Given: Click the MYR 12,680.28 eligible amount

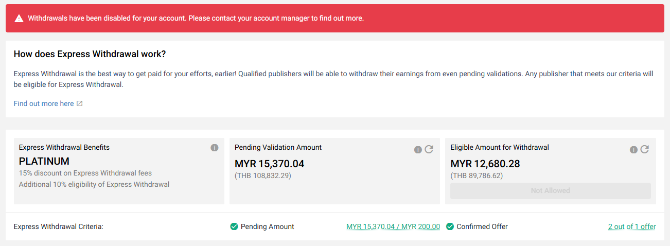Looking at the screenshot, I should tap(485, 164).
